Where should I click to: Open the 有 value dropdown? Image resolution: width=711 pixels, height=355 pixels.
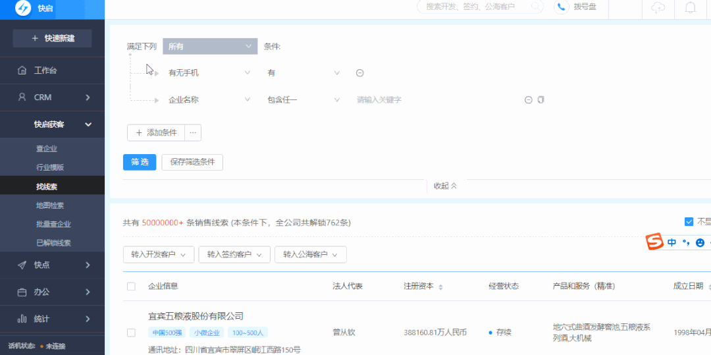click(303, 73)
